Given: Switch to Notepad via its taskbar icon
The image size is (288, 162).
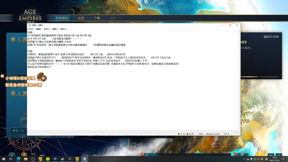Looking at the screenshot, I should point(85,159).
